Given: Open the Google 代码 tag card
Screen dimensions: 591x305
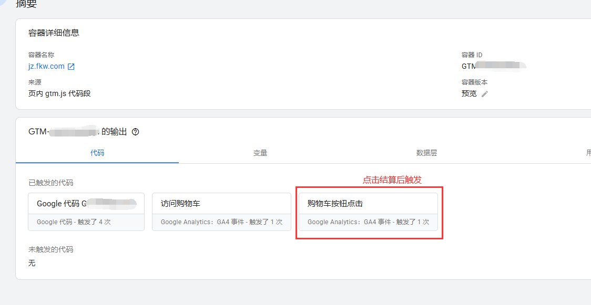Looking at the screenshot, I should [x=86, y=212].
